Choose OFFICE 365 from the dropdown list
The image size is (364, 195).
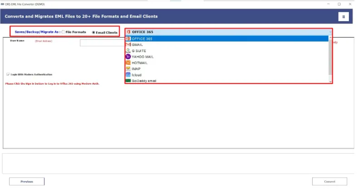coord(227,38)
